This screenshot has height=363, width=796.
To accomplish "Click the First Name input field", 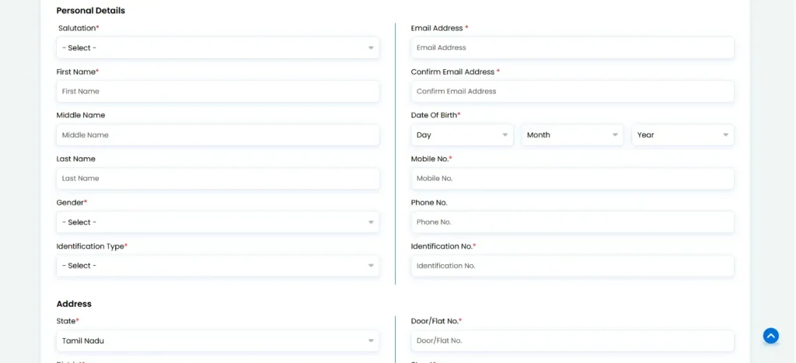I will pyautogui.click(x=218, y=92).
